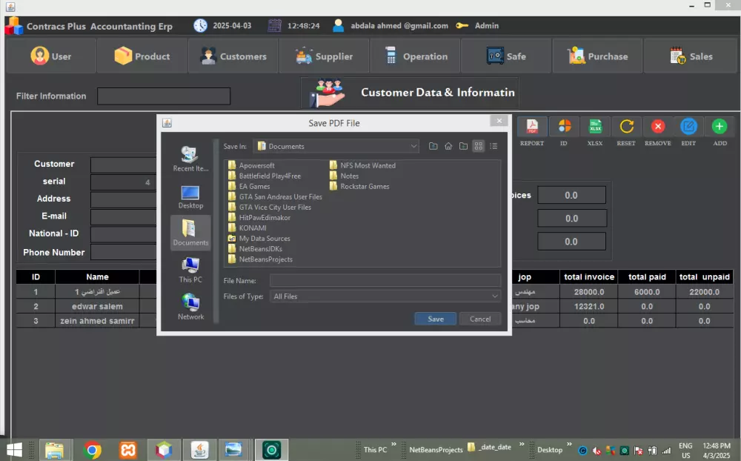Click the RESET refresh icon
The height and width of the screenshot is (461, 741).
(x=626, y=125)
